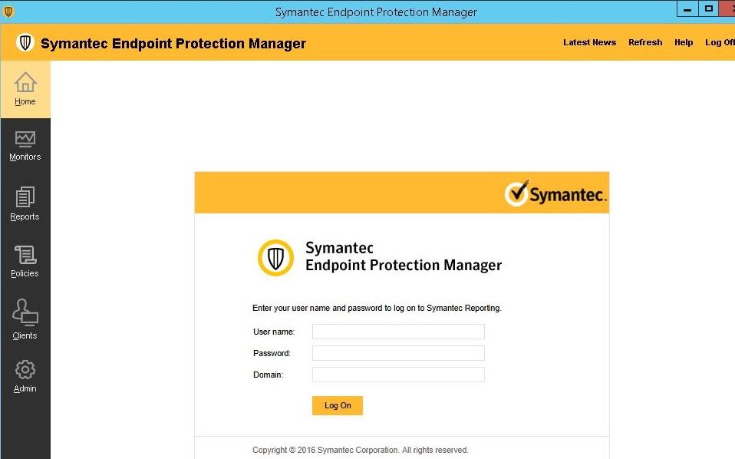
Task: Open the Help link
Action: (x=684, y=42)
